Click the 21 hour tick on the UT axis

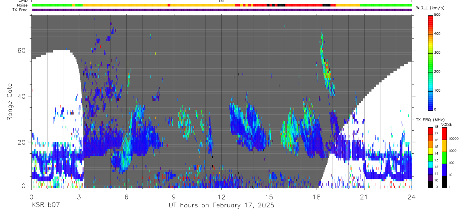(x=364, y=196)
